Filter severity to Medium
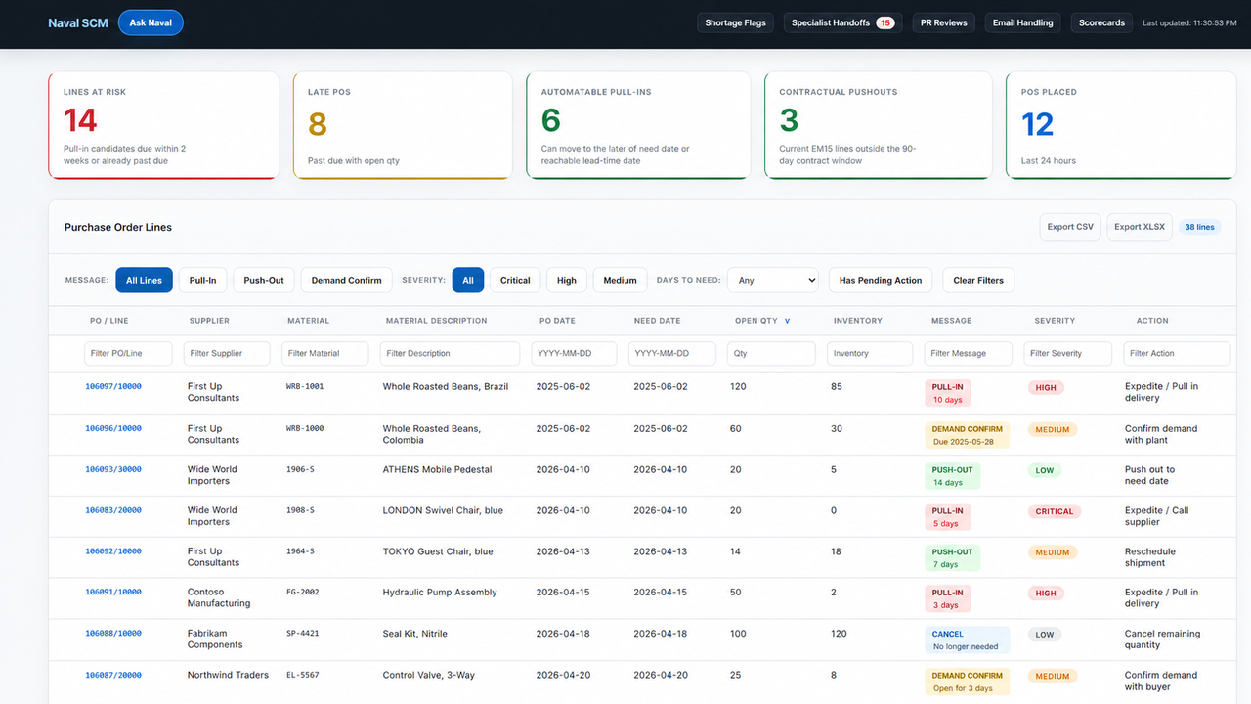The height and width of the screenshot is (704, 1251). 621,280
